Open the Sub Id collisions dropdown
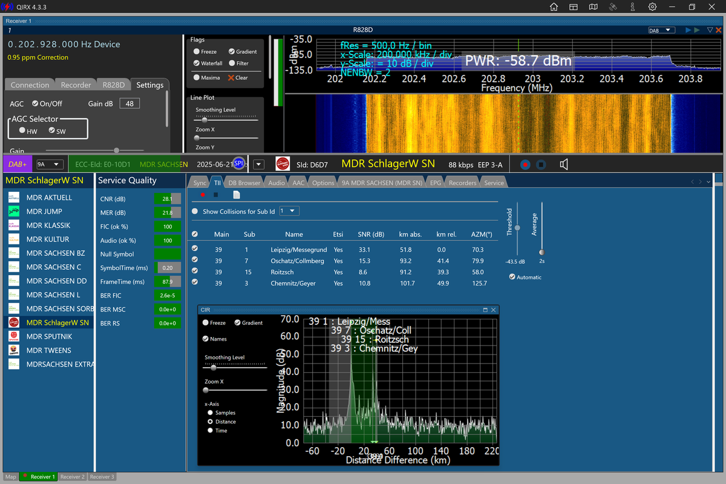Screen dimensions: 726x484 [289, 211]
